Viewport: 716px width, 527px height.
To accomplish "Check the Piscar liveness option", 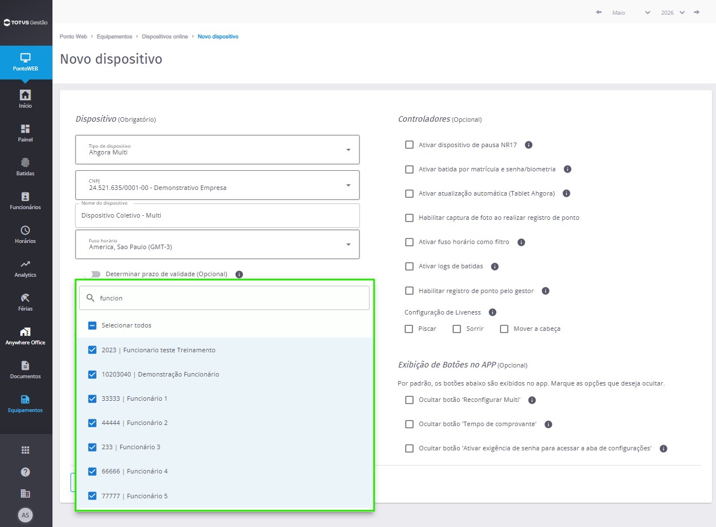I will (x=409, y=329).
